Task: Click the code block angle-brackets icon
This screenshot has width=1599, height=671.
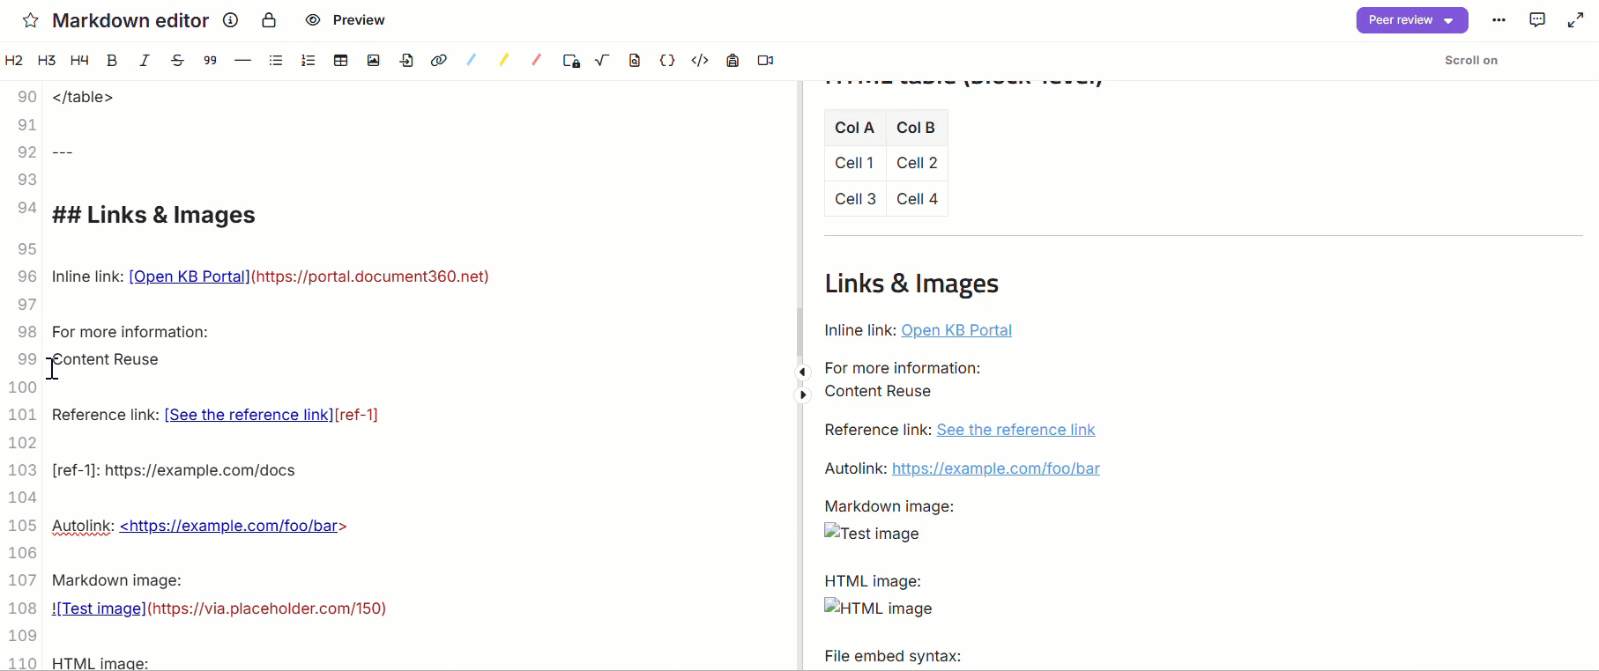Action: point(700,61)
